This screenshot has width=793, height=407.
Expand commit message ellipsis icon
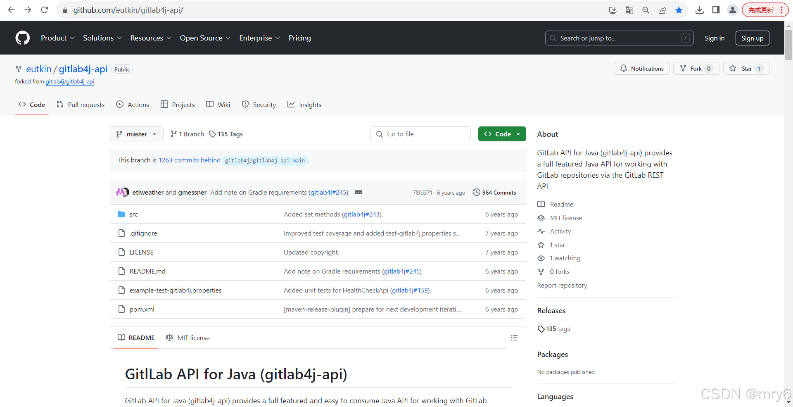click(359, 192)
